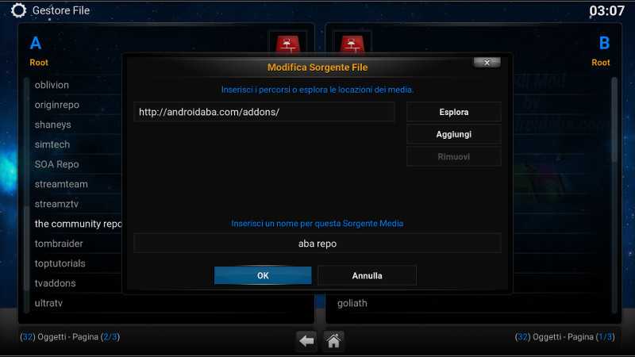Select SOA Repo source

click(56, 164)
